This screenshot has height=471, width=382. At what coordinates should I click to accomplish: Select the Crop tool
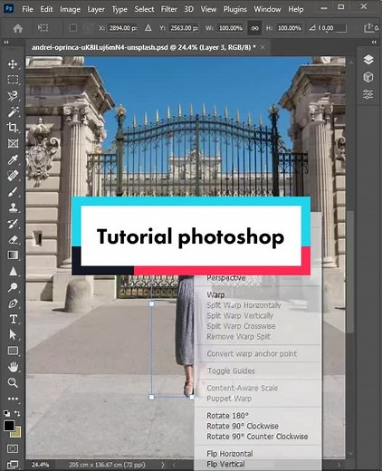13,128
